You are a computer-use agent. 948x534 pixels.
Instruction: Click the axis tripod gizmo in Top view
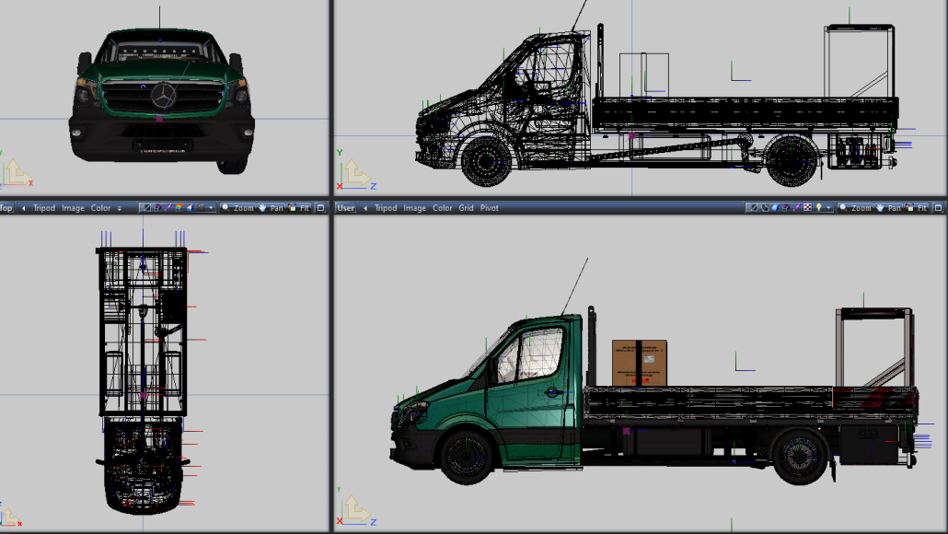[11, 516]
